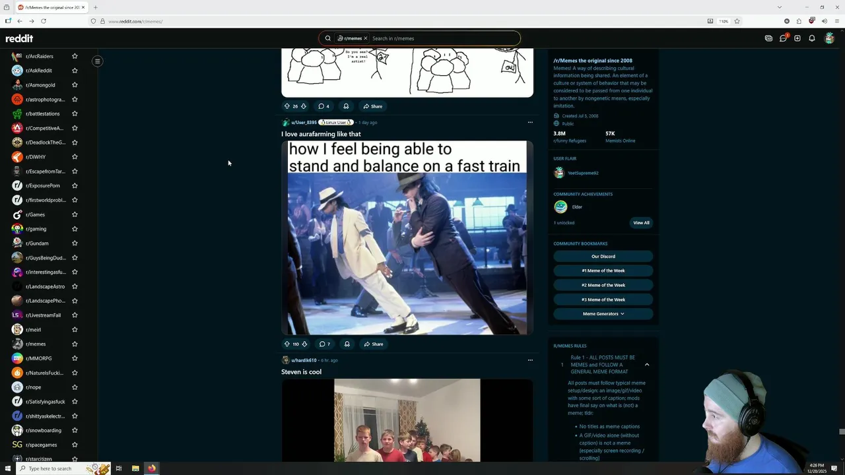Toggle favorite star for r/Asmongold

pos(75,85)
